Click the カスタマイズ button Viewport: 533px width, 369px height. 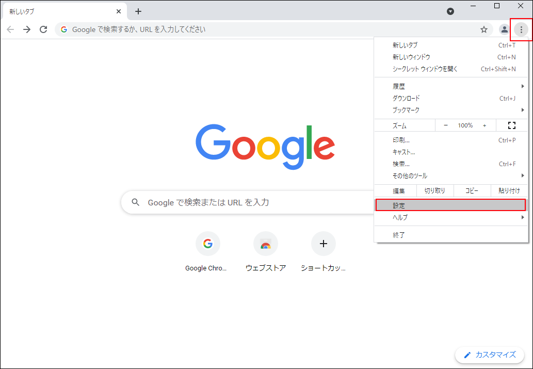click(490, 355)
